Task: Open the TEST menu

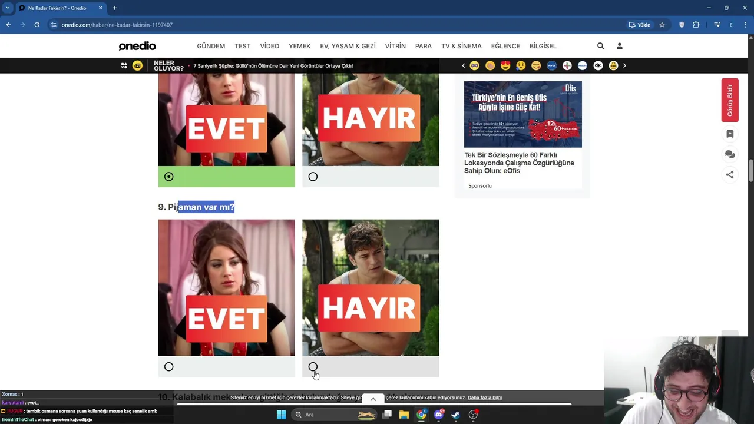Action: pos(243,46)
